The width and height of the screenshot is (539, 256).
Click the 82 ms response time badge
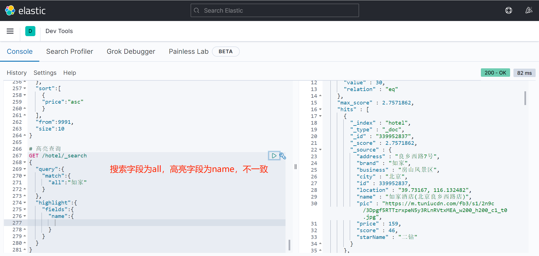(x=524, y=73)
